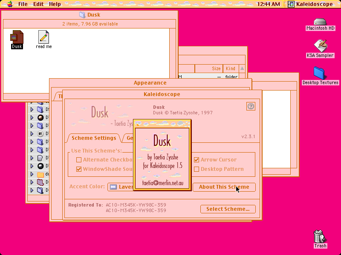
Task: Click the Kaleidoscope window title bar
Action: [x=162, y=94]
